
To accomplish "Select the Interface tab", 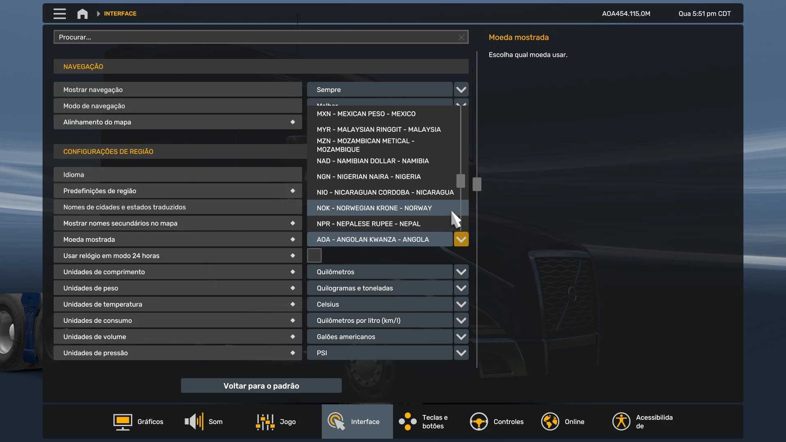I will 357,422.
